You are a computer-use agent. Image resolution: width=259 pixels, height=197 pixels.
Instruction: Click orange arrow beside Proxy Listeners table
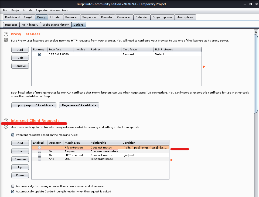pyautogui.click(x=204, y=67)
